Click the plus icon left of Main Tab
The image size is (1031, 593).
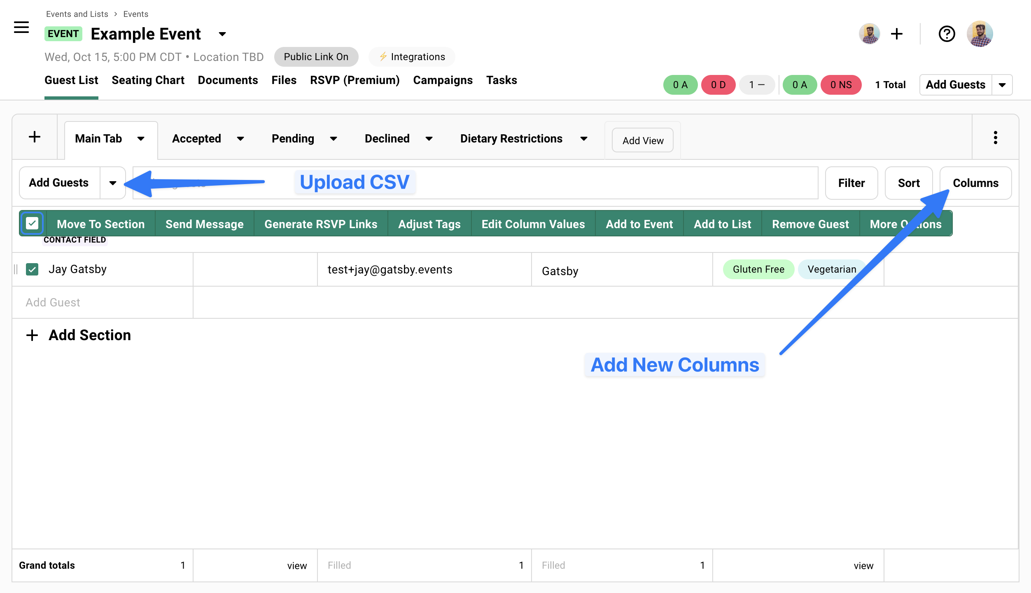point(35,137)
